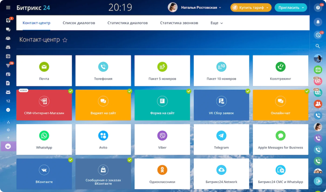Click green checkmark on Виджет на сайт
The height and width of the screenshot is (192, 326).
click(x=130, y=91)
